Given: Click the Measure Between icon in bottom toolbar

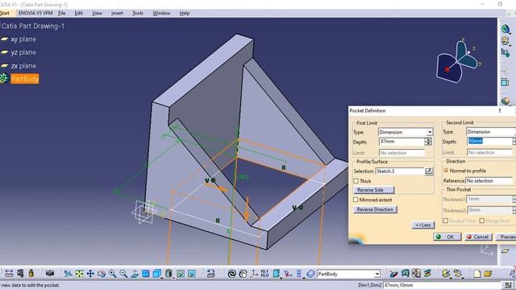Looking at the screenshot, I should (x=9, y=273).
